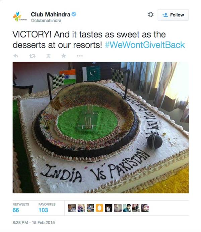Click the fifth avatar with dark background

click(109, 208)
